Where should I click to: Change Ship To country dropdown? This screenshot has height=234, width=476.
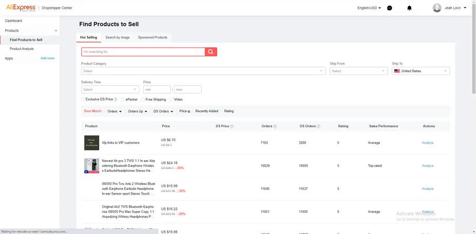pos(421,71)
